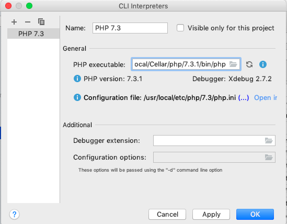This screenshot has height=224, width=287.
Task: Copy the selected interpreter configuration
Action: 41,21
